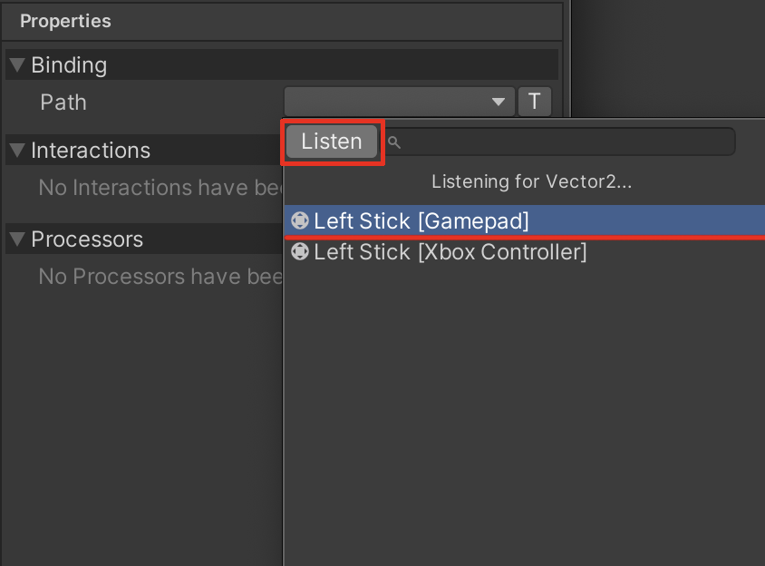
Task: Click the Binding section disclosure triangle
Action: click(x=15, y=64)
